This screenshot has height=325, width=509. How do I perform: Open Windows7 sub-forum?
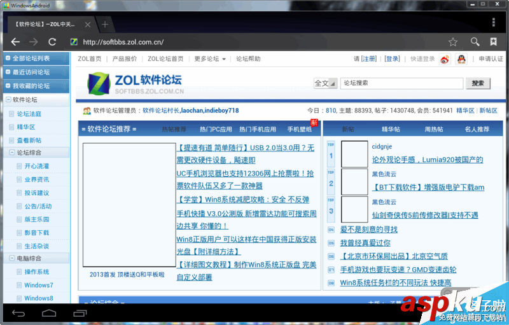click(x=39, y=285)
